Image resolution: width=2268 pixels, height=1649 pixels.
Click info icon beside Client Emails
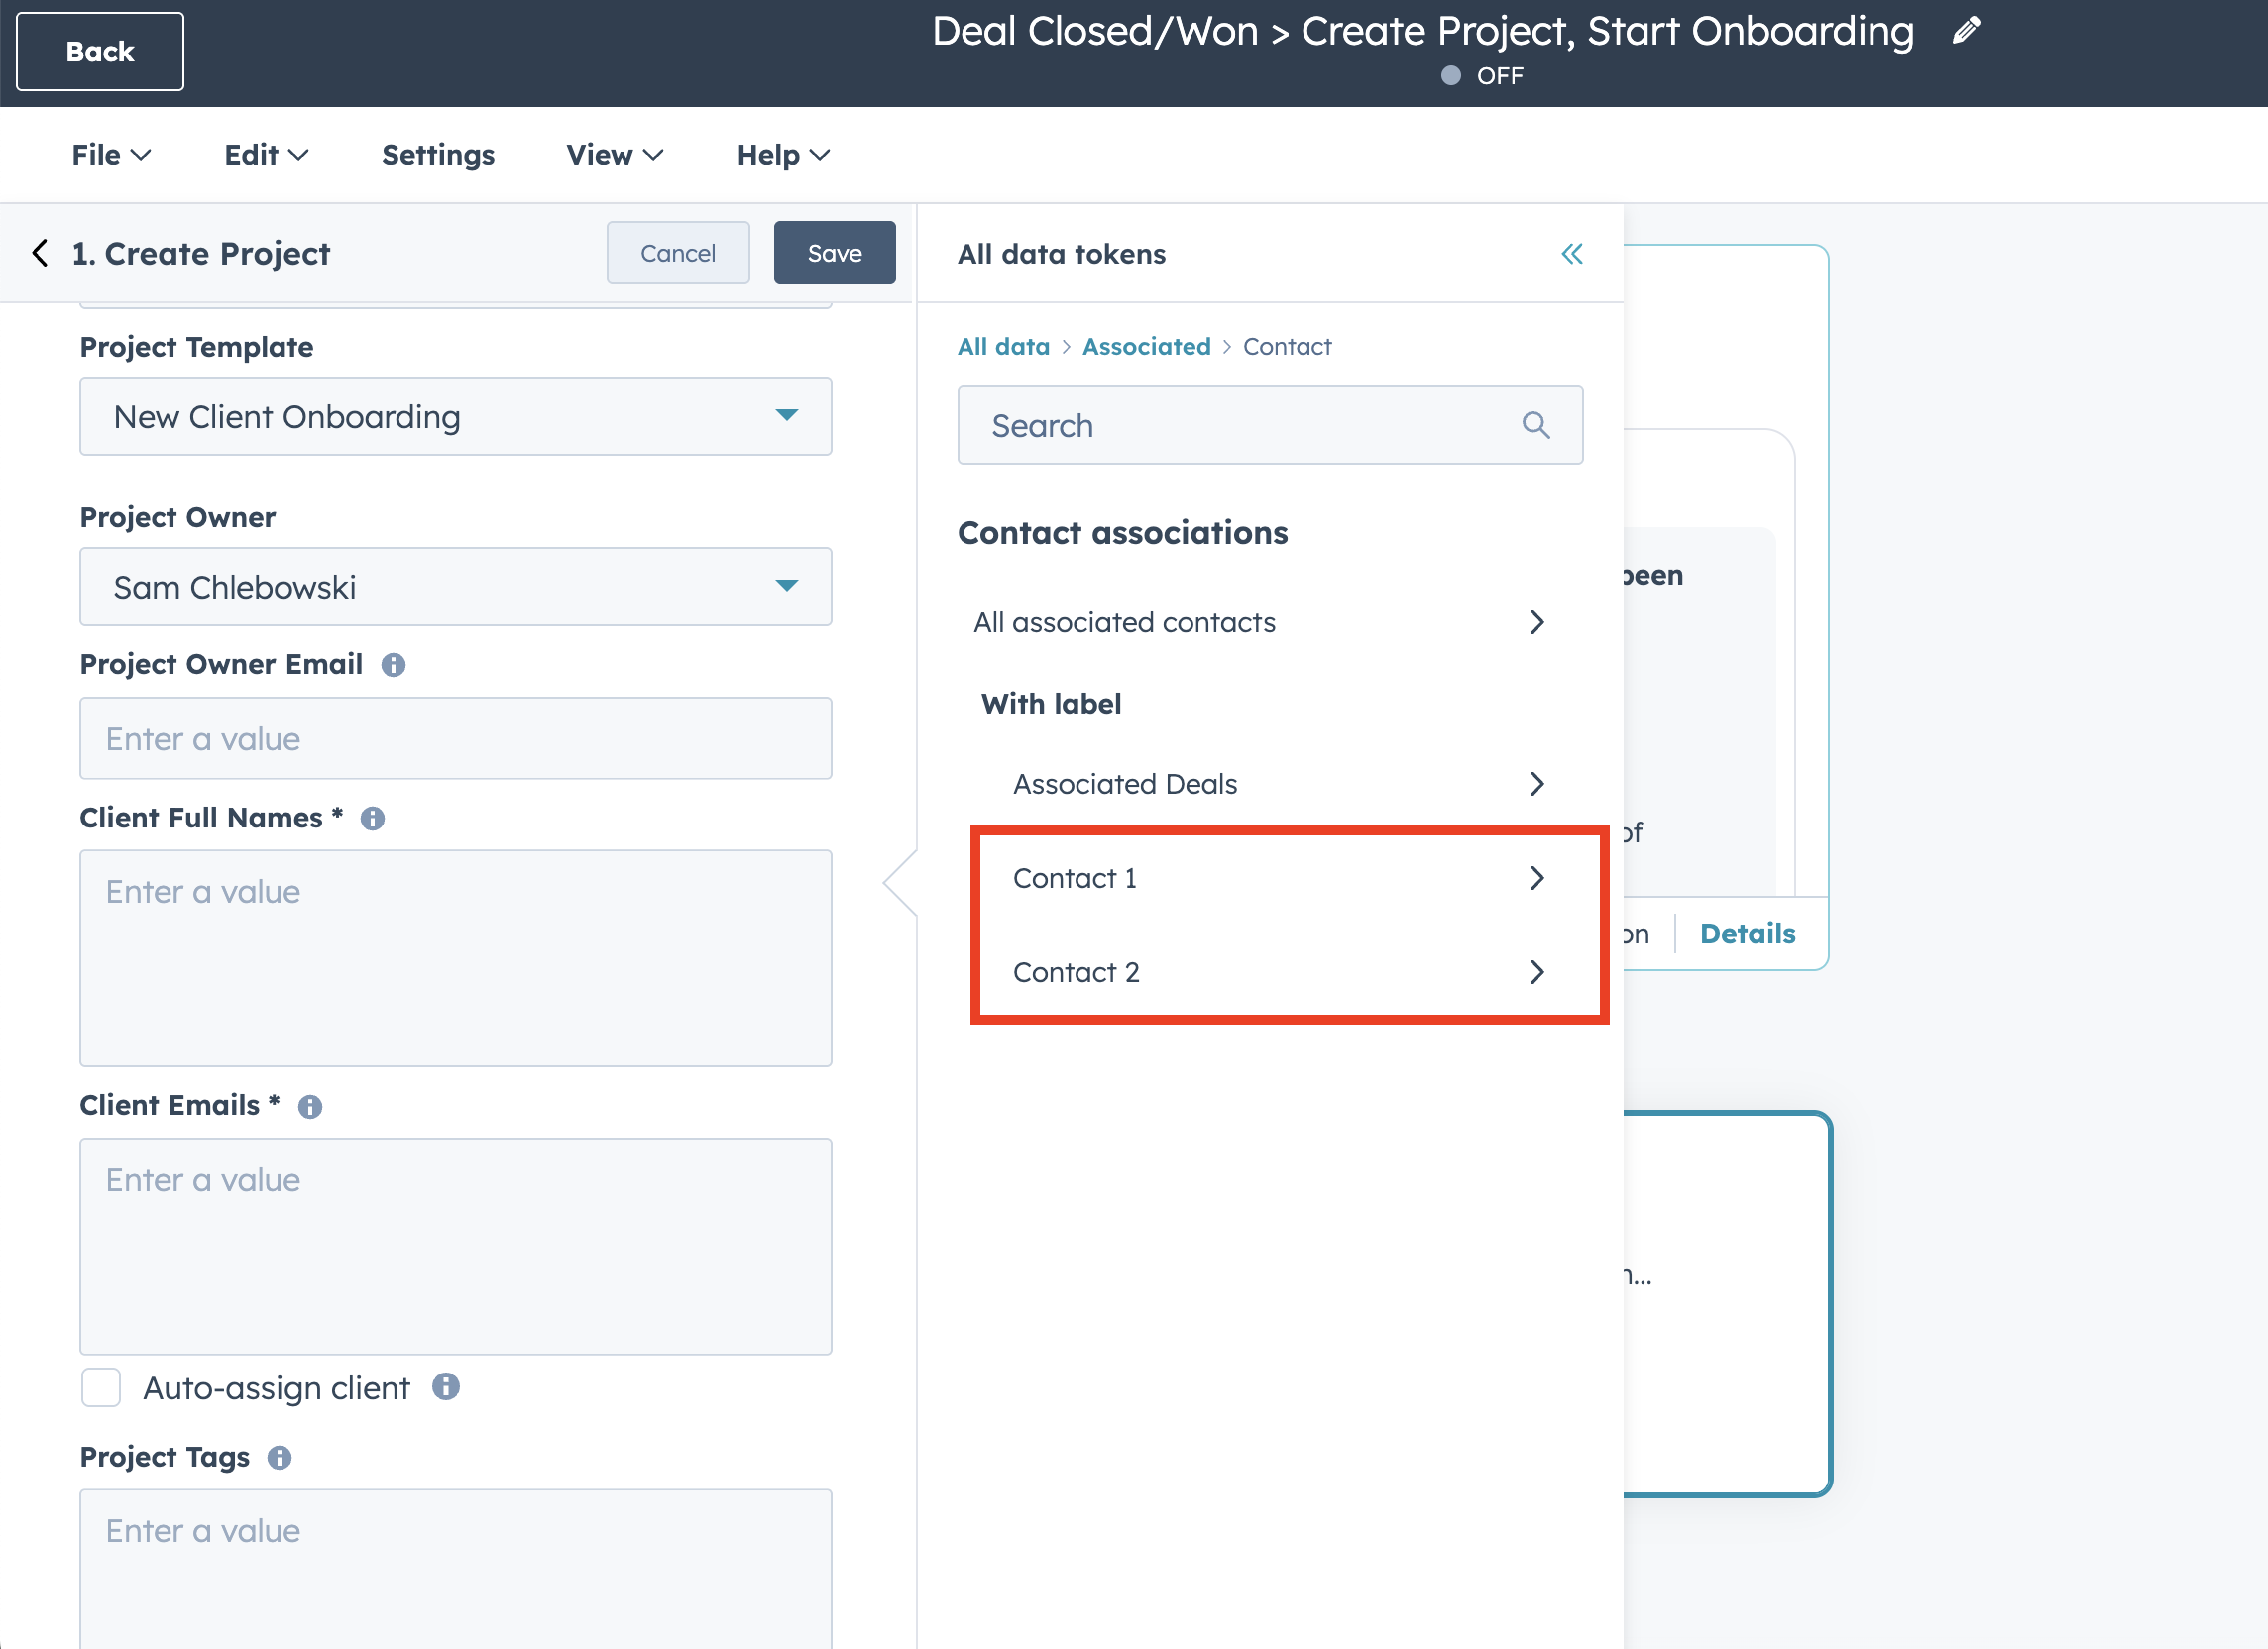pos(310,1107)
